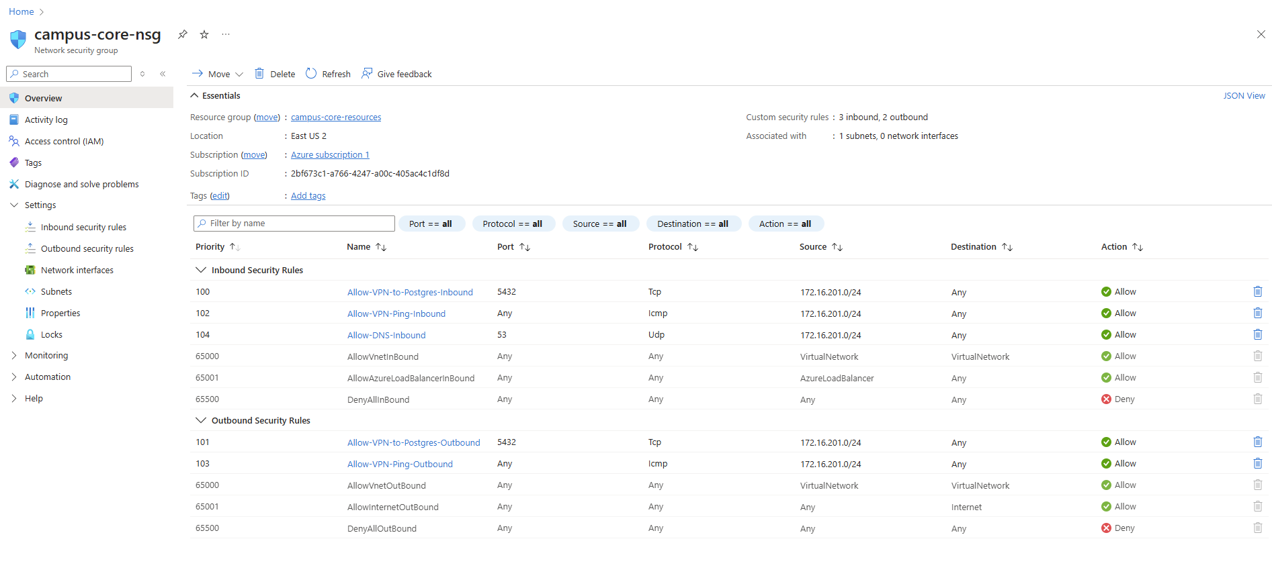The image size is (1272, 586).
Task: Go to Outbound security rules
Action: tap(87, 248)
